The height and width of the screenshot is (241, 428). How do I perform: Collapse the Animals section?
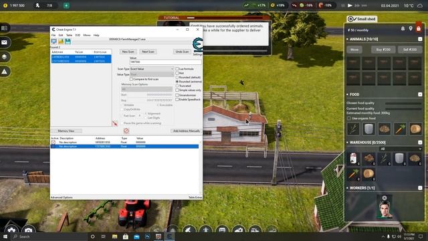(x=420, y=39)
